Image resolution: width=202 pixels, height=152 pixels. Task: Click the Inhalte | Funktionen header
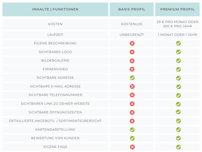55,9
